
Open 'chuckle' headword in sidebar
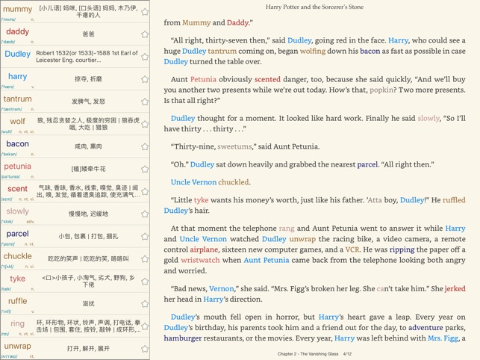[x=17, y=256]
